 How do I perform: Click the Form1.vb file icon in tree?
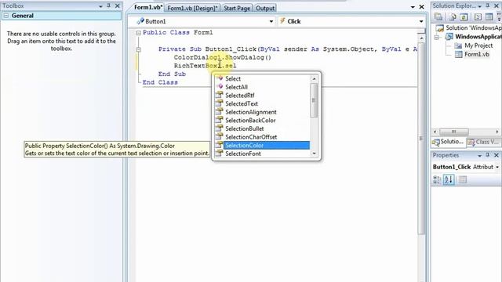point(458,54)
